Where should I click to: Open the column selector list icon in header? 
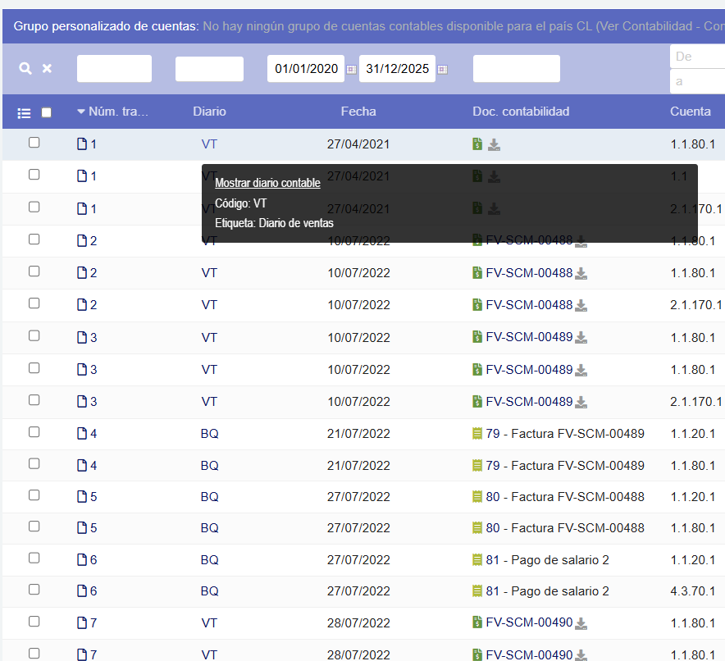point(24,112)
